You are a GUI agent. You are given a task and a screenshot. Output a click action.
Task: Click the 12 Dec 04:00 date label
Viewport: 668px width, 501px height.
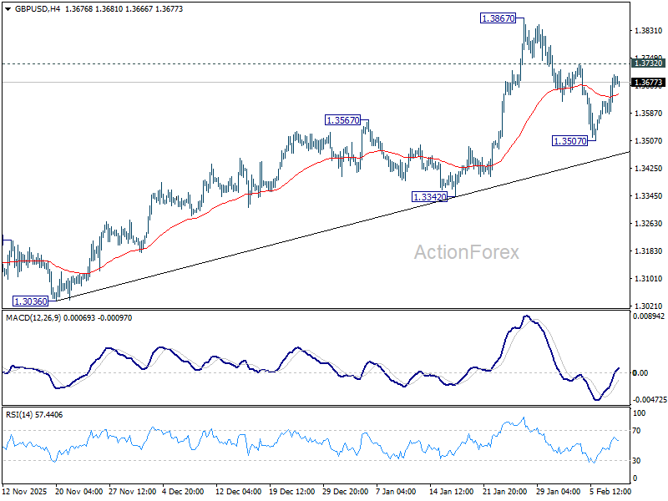[x=239, y=491]
